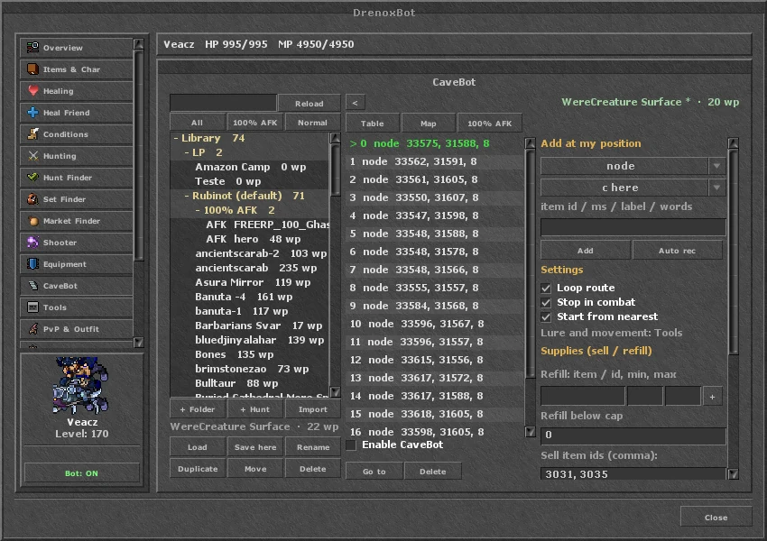Click the Heal Friend plus icon

coord(32,113)
